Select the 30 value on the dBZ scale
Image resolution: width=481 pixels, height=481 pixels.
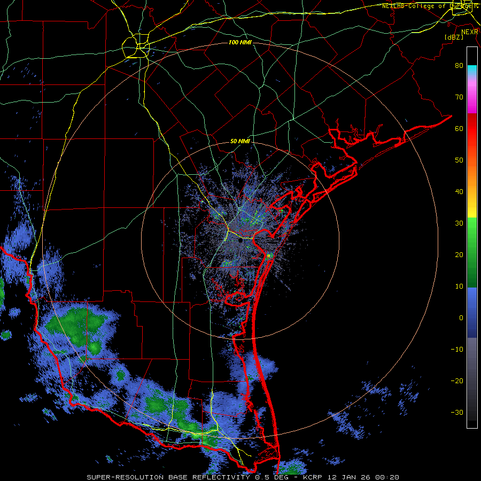[459, 223]
